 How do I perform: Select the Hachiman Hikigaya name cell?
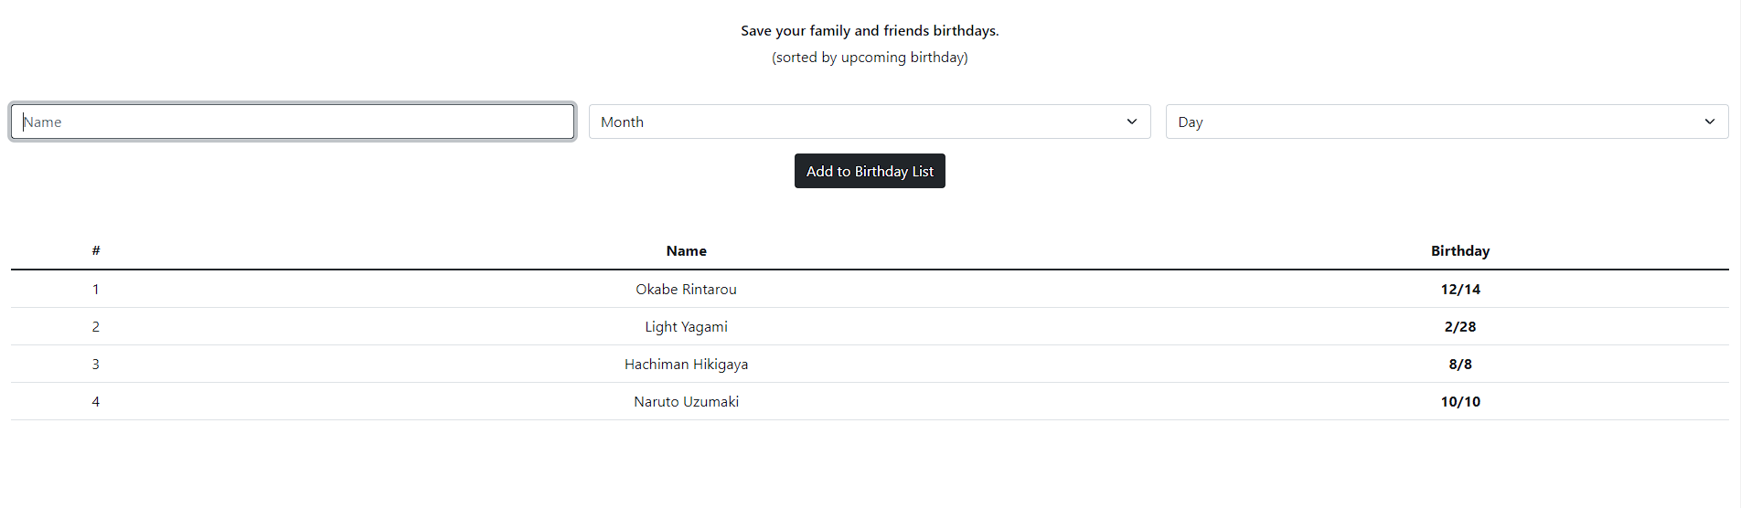pyautogui.click(x=686, y=364)
